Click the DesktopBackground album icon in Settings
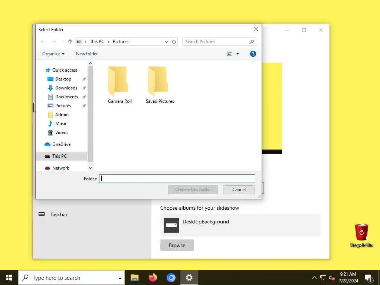 pos(171,225)
